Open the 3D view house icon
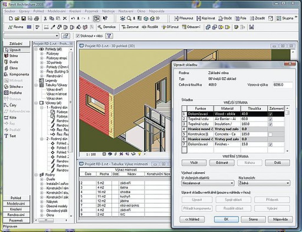Viewport: 302px width, 232px height. [152, 19]
